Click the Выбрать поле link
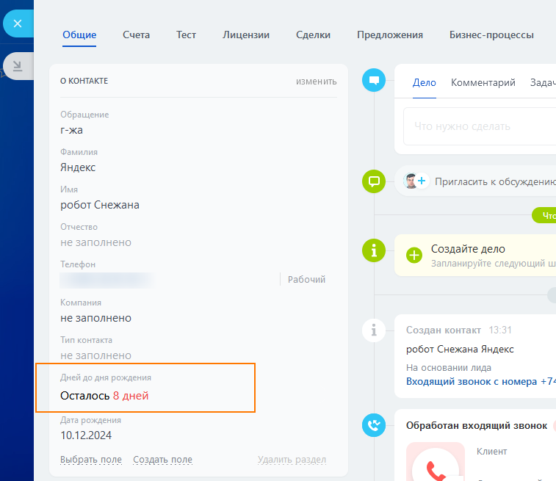This screenshot has width=556, height=481. (x=91, y=460)
